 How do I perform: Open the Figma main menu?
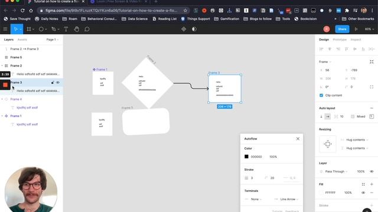(5, 29)
